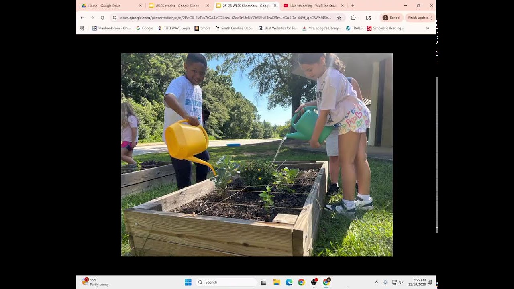Open the Planbook.com bookmark
514x289 pixels.
pyautogui.click(x=112, y=28)
